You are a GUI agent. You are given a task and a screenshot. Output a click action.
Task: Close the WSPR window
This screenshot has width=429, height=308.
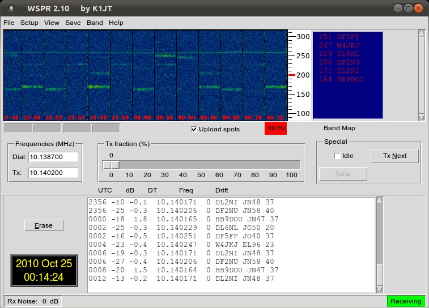tap(418, 8)
